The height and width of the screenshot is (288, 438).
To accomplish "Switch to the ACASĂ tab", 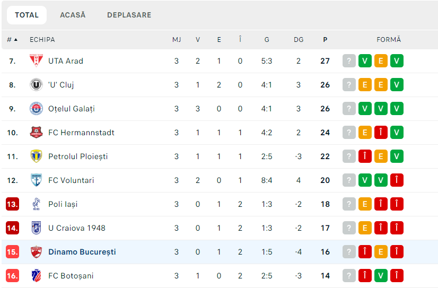I will point(73,15).
